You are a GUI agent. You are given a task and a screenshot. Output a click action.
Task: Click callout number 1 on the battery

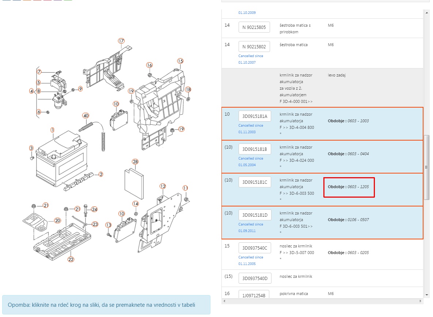pyautogui.click(x=52, y=130)
